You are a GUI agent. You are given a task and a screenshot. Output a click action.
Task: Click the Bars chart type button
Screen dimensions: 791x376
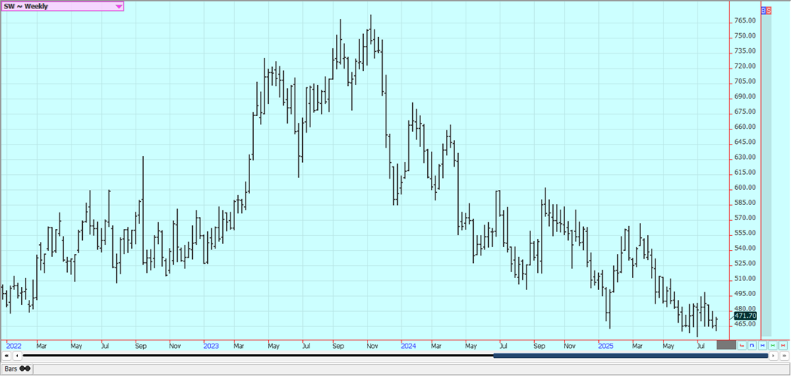pyautogui.click(x=17, y=369)
